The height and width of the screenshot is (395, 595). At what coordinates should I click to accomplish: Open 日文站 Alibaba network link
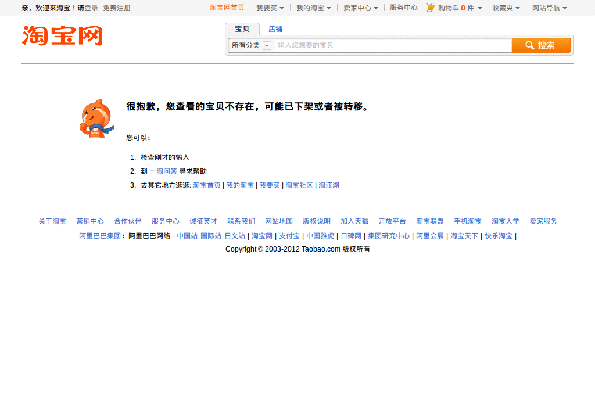point(235,236)
